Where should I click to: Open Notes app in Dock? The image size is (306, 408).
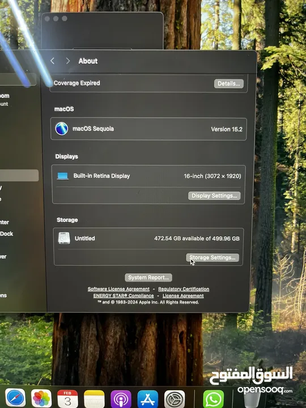coord(94,399)
